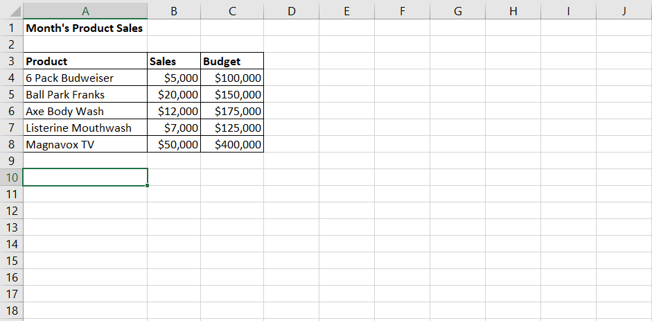The image size is (652, 321).
Task: Select the $12,000 sales cell
Action: (x=174, y=111)
